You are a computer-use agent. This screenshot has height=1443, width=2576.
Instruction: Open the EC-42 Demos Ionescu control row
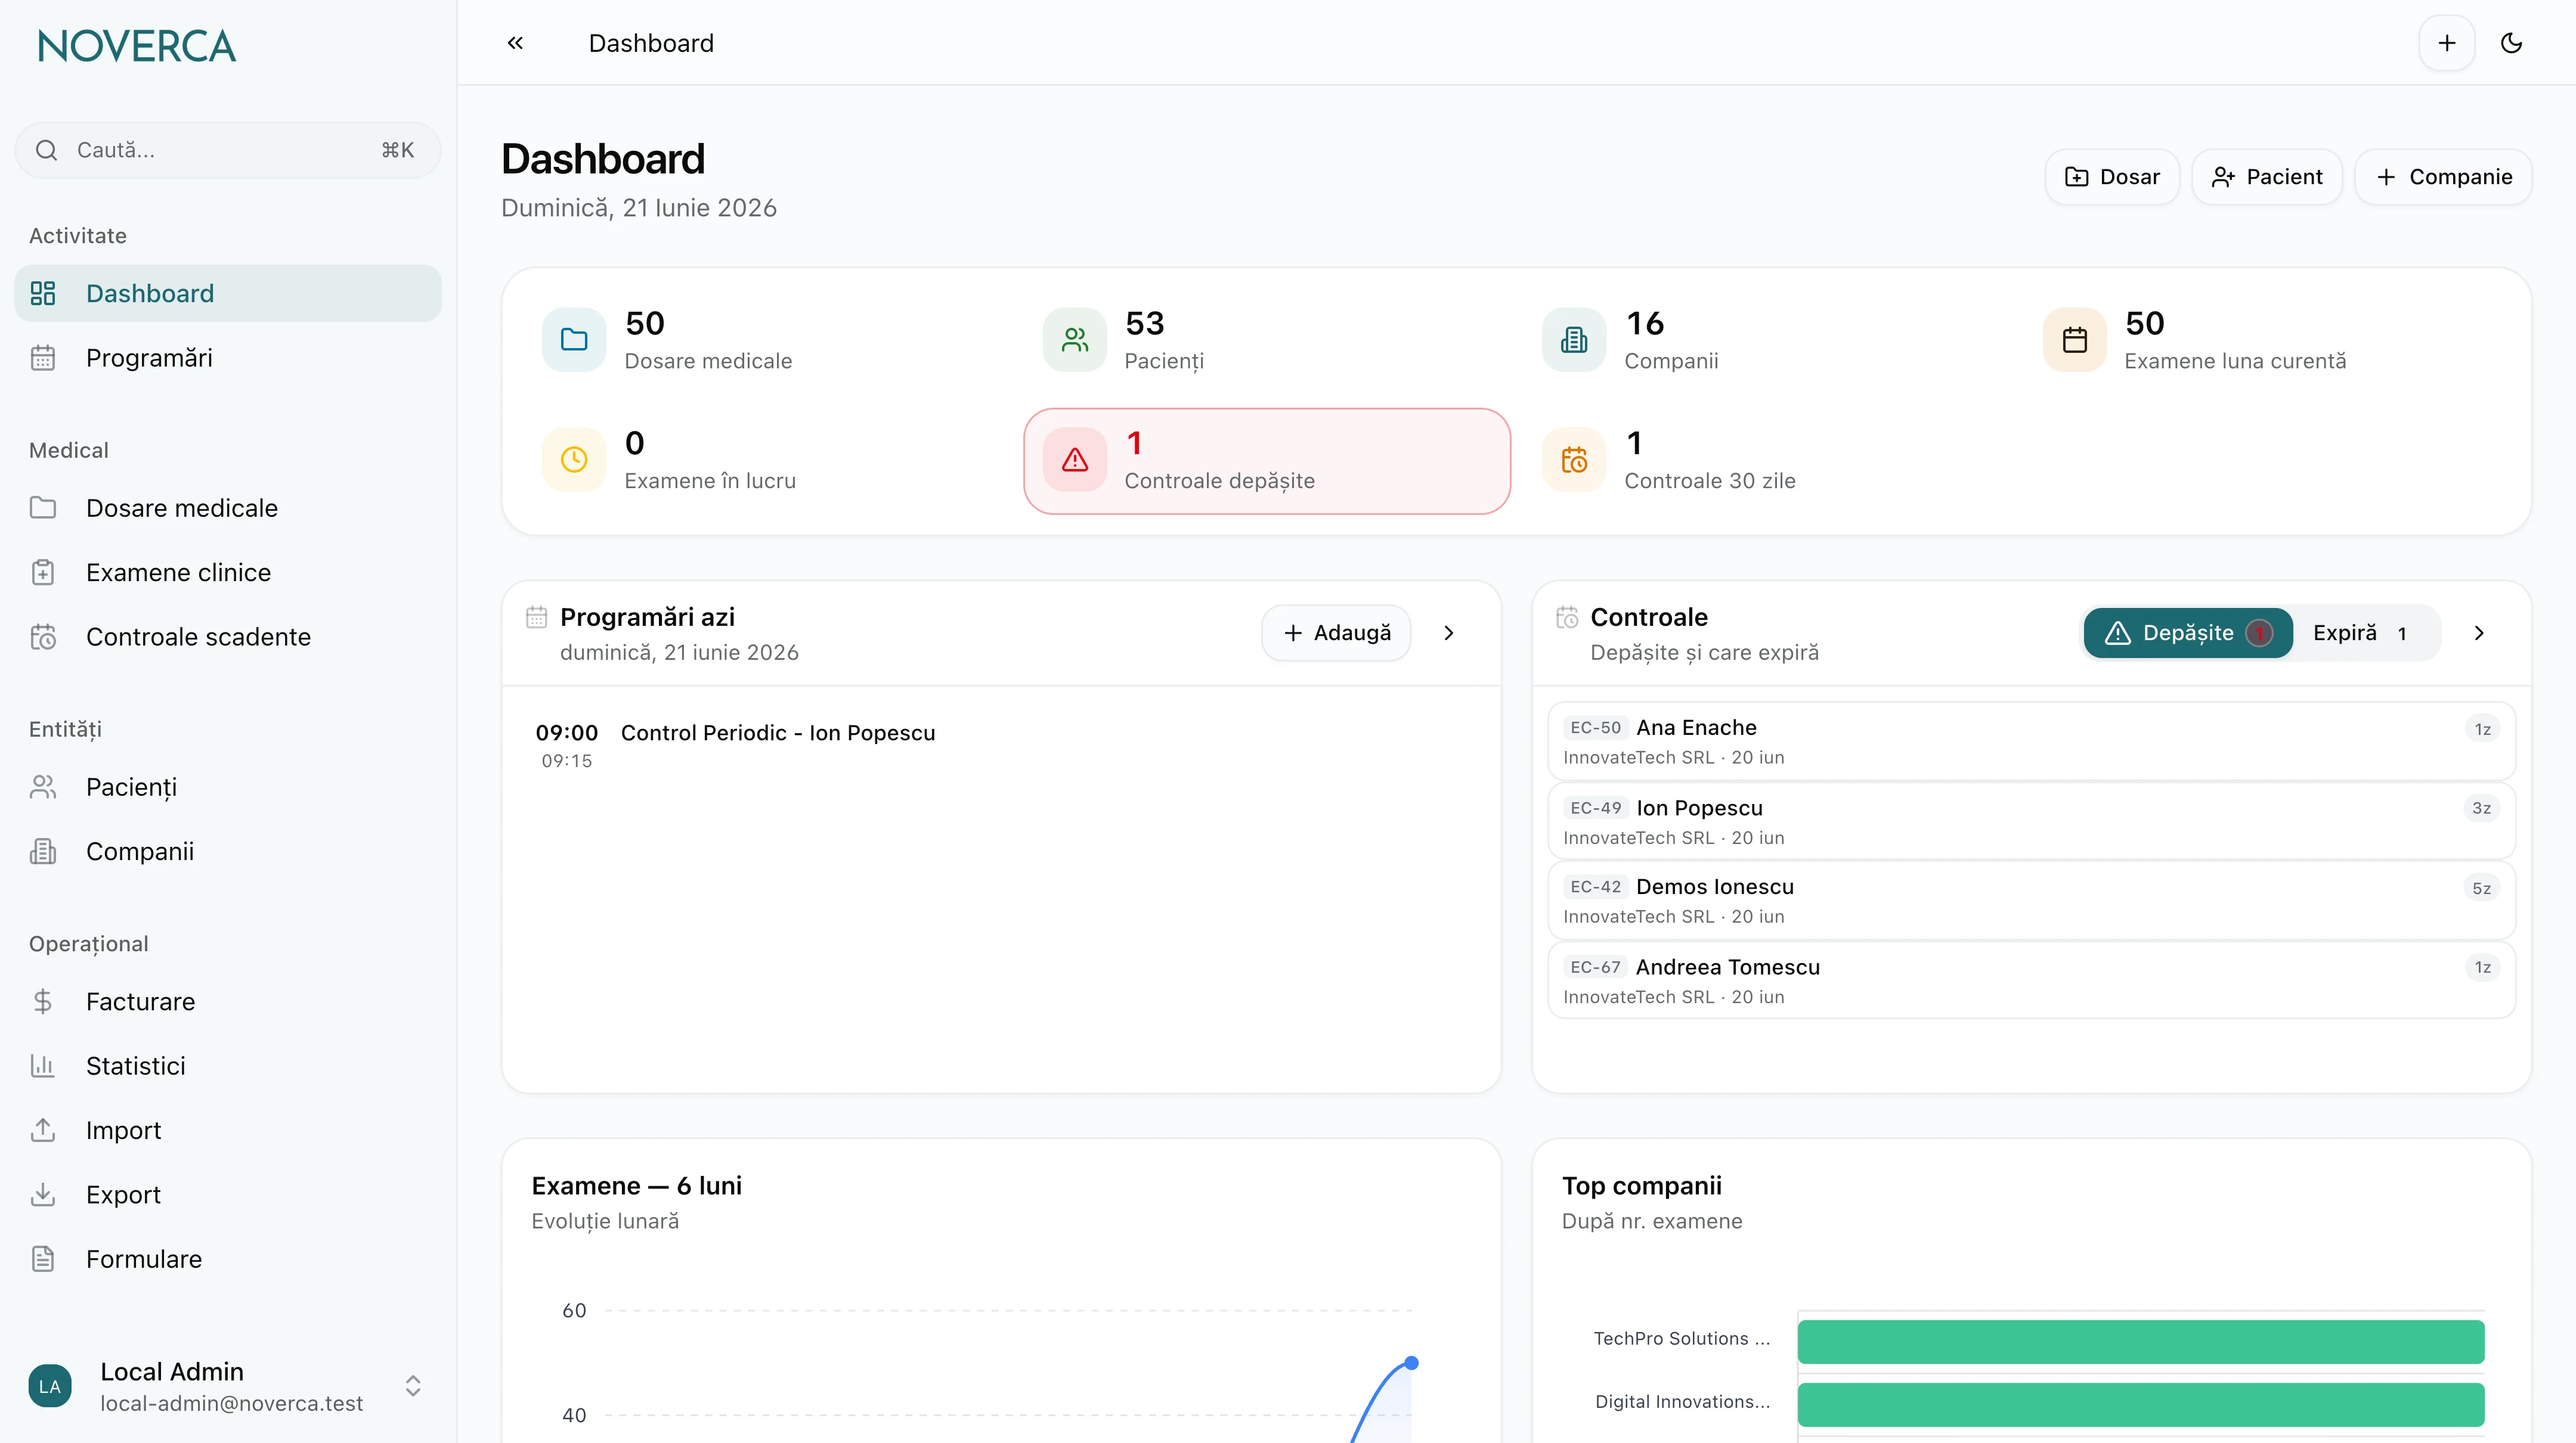[2031, 901]
